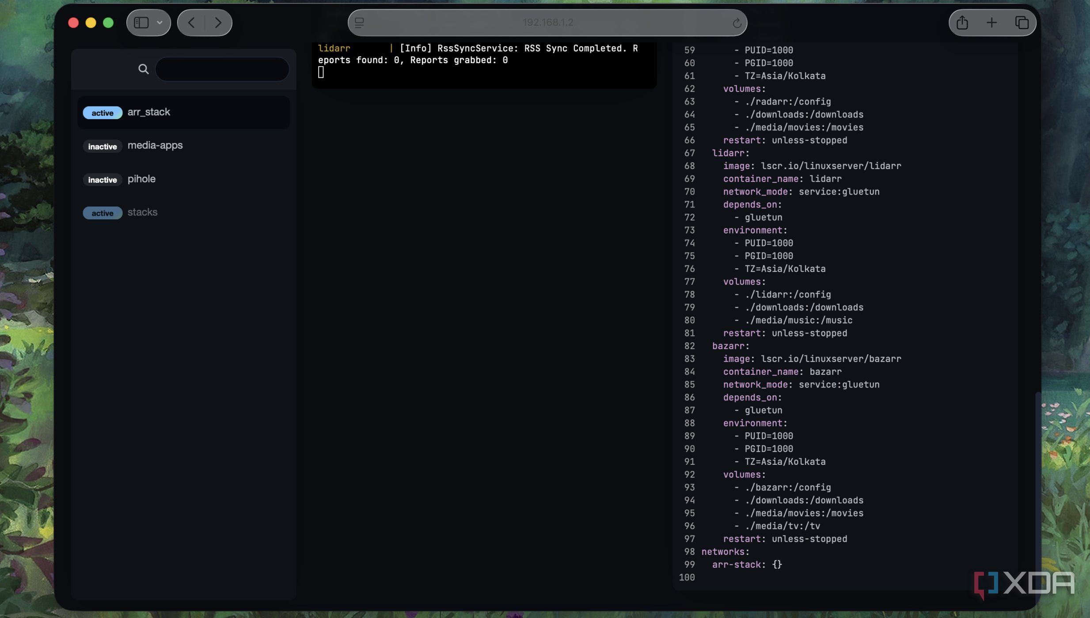This screenshot has width=1090, height=618.
Task: Click the './media/music:/music' volume line
Action: pyautogui.click(x=793, y=320)
